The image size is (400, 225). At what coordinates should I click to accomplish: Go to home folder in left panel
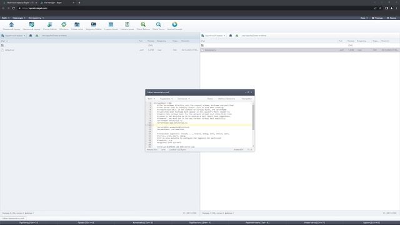click(x=31, y=36)
